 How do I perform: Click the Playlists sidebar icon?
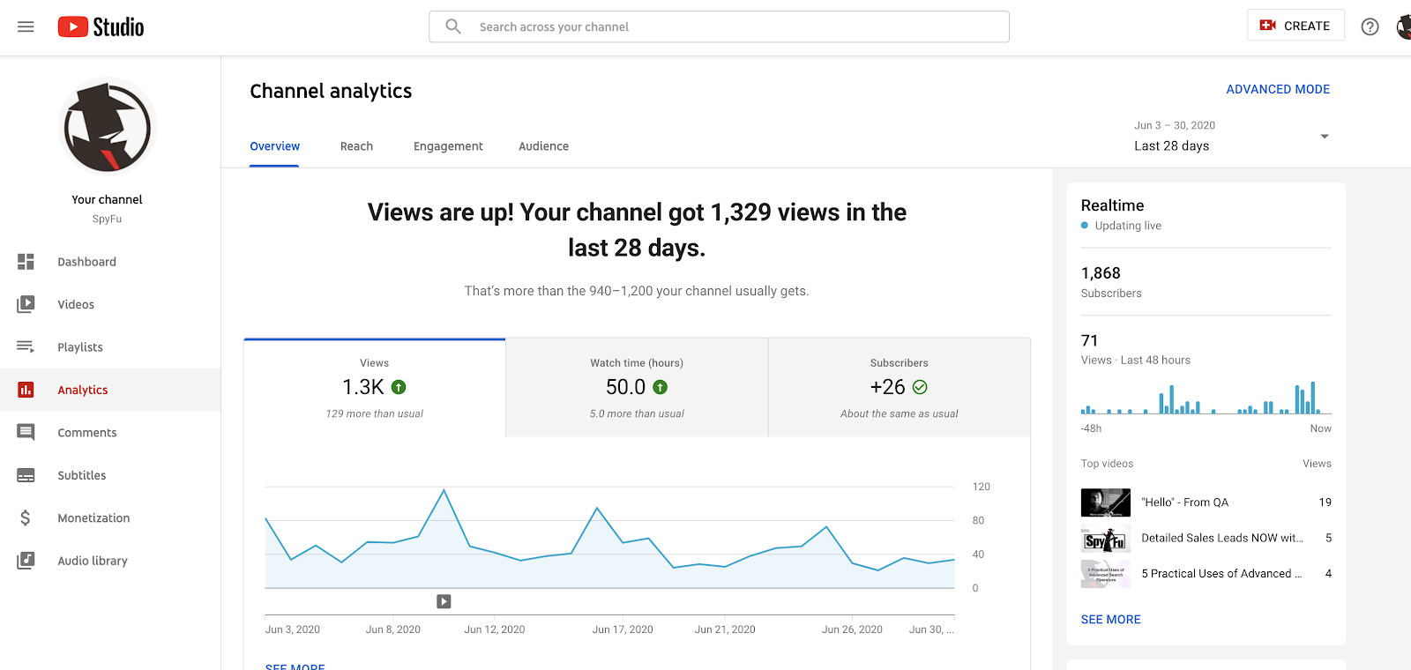tap(26, 346)
